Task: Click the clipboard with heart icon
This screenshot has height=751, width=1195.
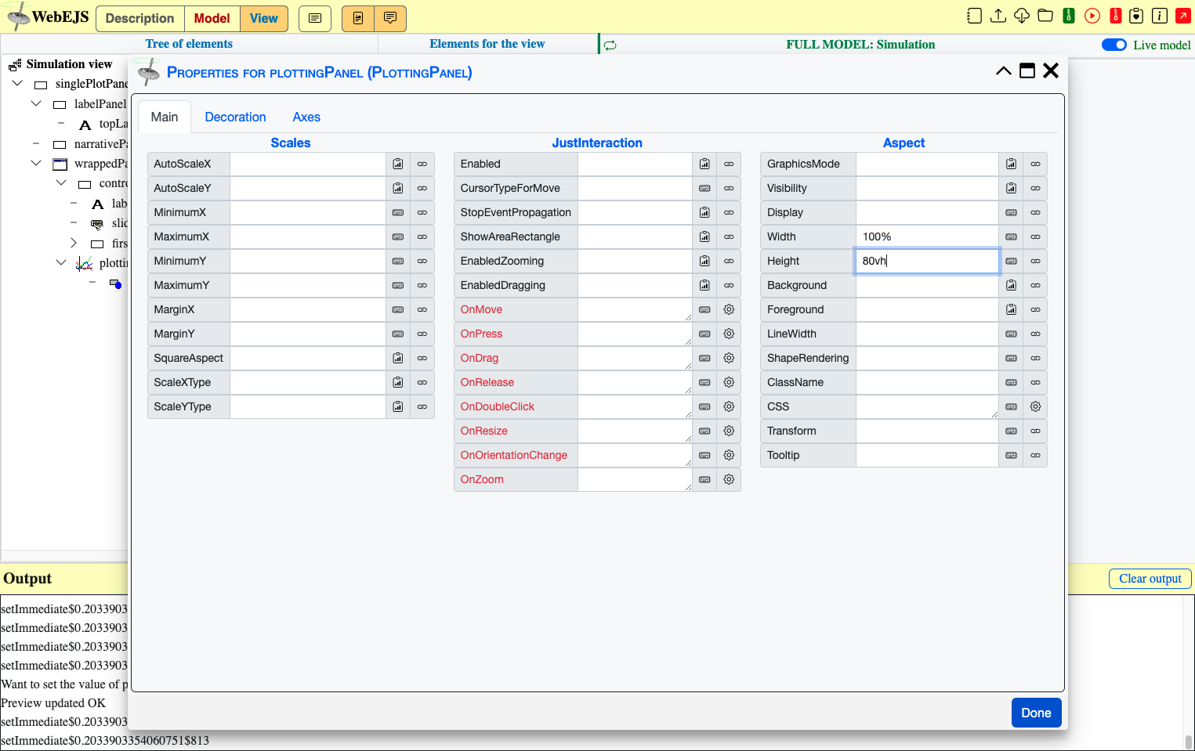Action: tap(1136, 16)
